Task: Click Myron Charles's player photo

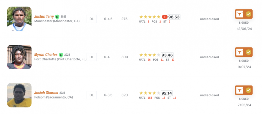Action: coord(19,57)
